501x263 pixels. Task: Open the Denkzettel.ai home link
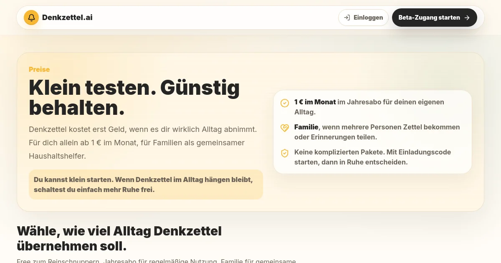pyautogui.click(x=58, y=18)
